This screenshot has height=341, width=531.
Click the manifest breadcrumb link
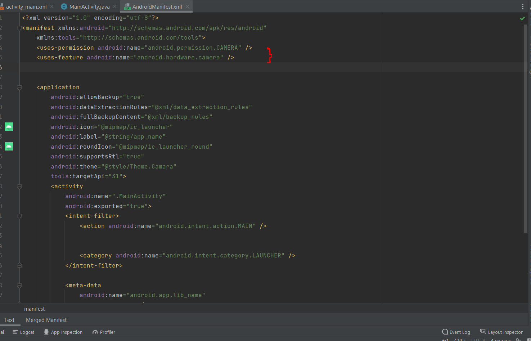34,309
